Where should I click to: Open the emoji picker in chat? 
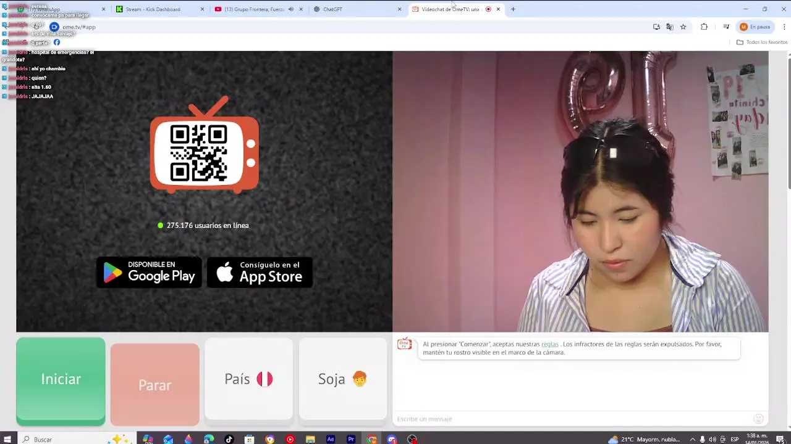(x=758, y=419)
